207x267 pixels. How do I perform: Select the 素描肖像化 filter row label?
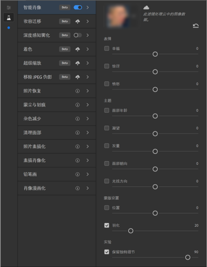click(x=35, y=161)
